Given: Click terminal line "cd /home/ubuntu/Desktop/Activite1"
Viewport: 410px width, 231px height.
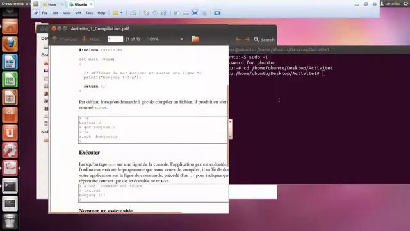Looking at the screenshot, I should tap(281, 68).
